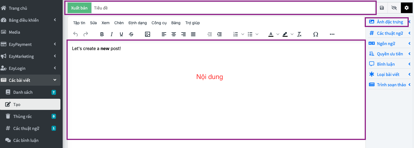Apply background highlight color
The width and height of the screenshot is (414, 148).
click(x=285, y=34)
